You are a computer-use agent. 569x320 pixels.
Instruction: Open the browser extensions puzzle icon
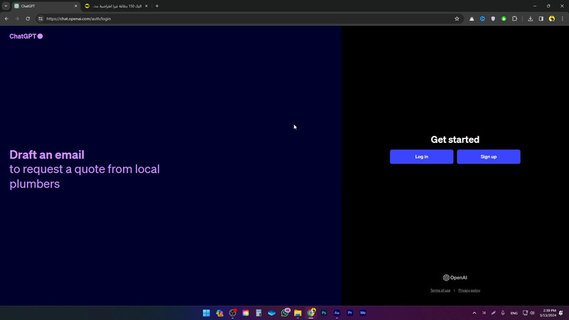click(514, 18)
